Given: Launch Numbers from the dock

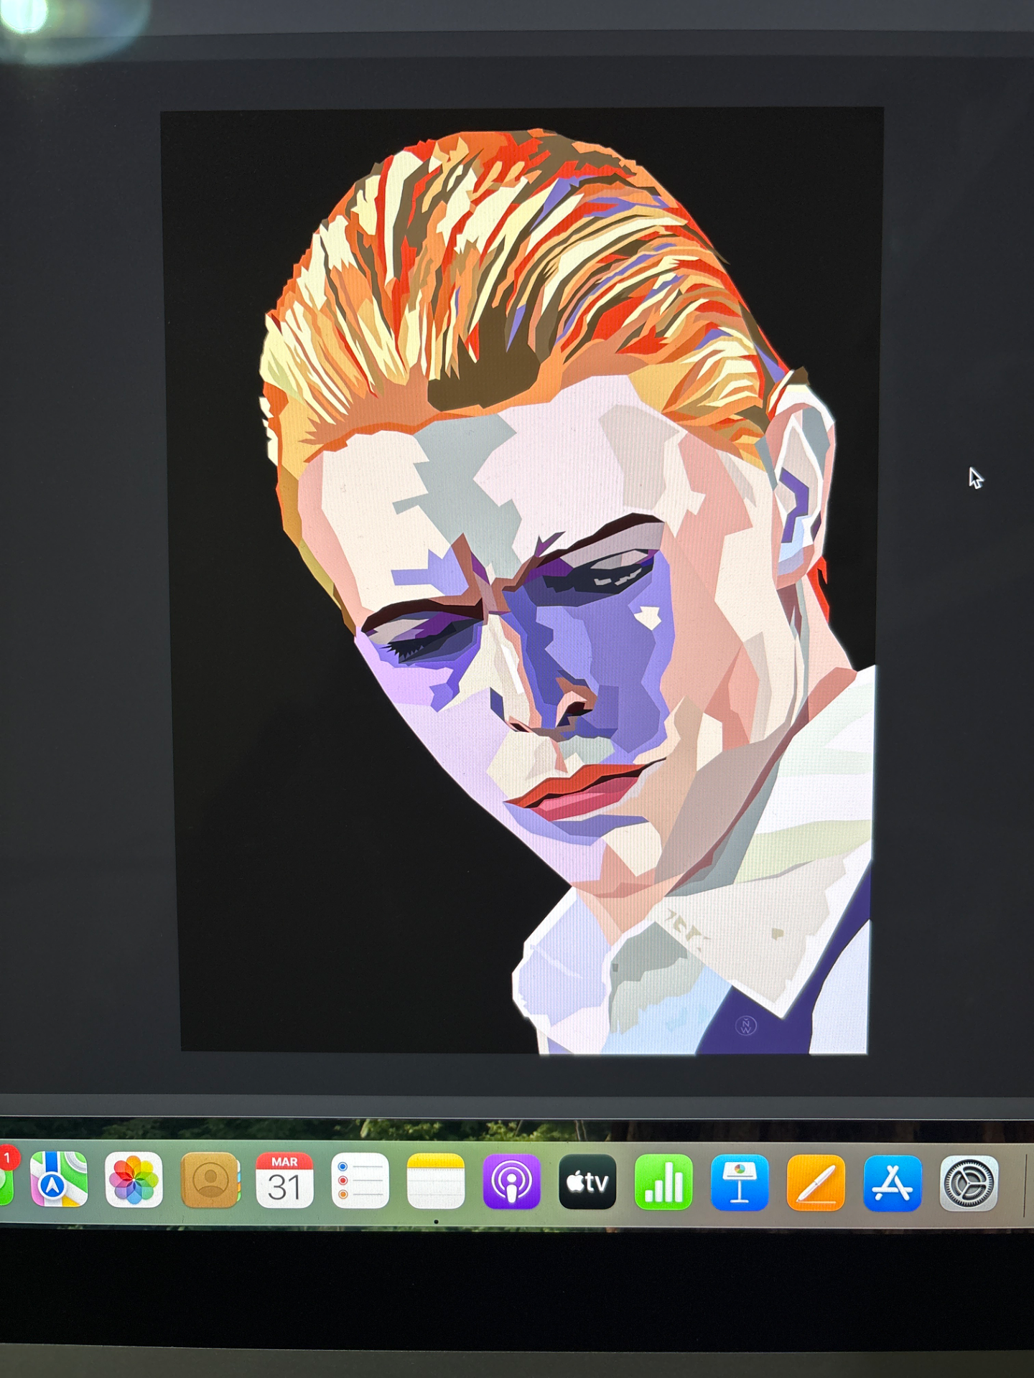Looking at the screenshot, I should 663,1182.
